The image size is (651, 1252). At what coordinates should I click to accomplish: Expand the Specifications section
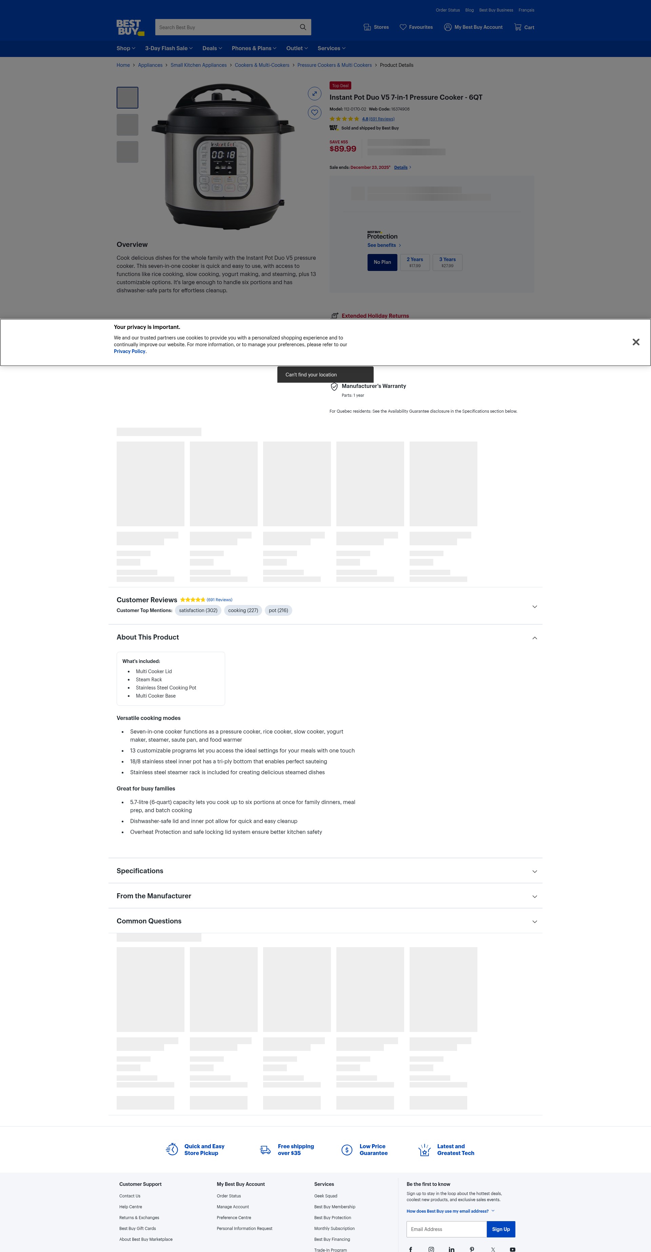point(534,872)
